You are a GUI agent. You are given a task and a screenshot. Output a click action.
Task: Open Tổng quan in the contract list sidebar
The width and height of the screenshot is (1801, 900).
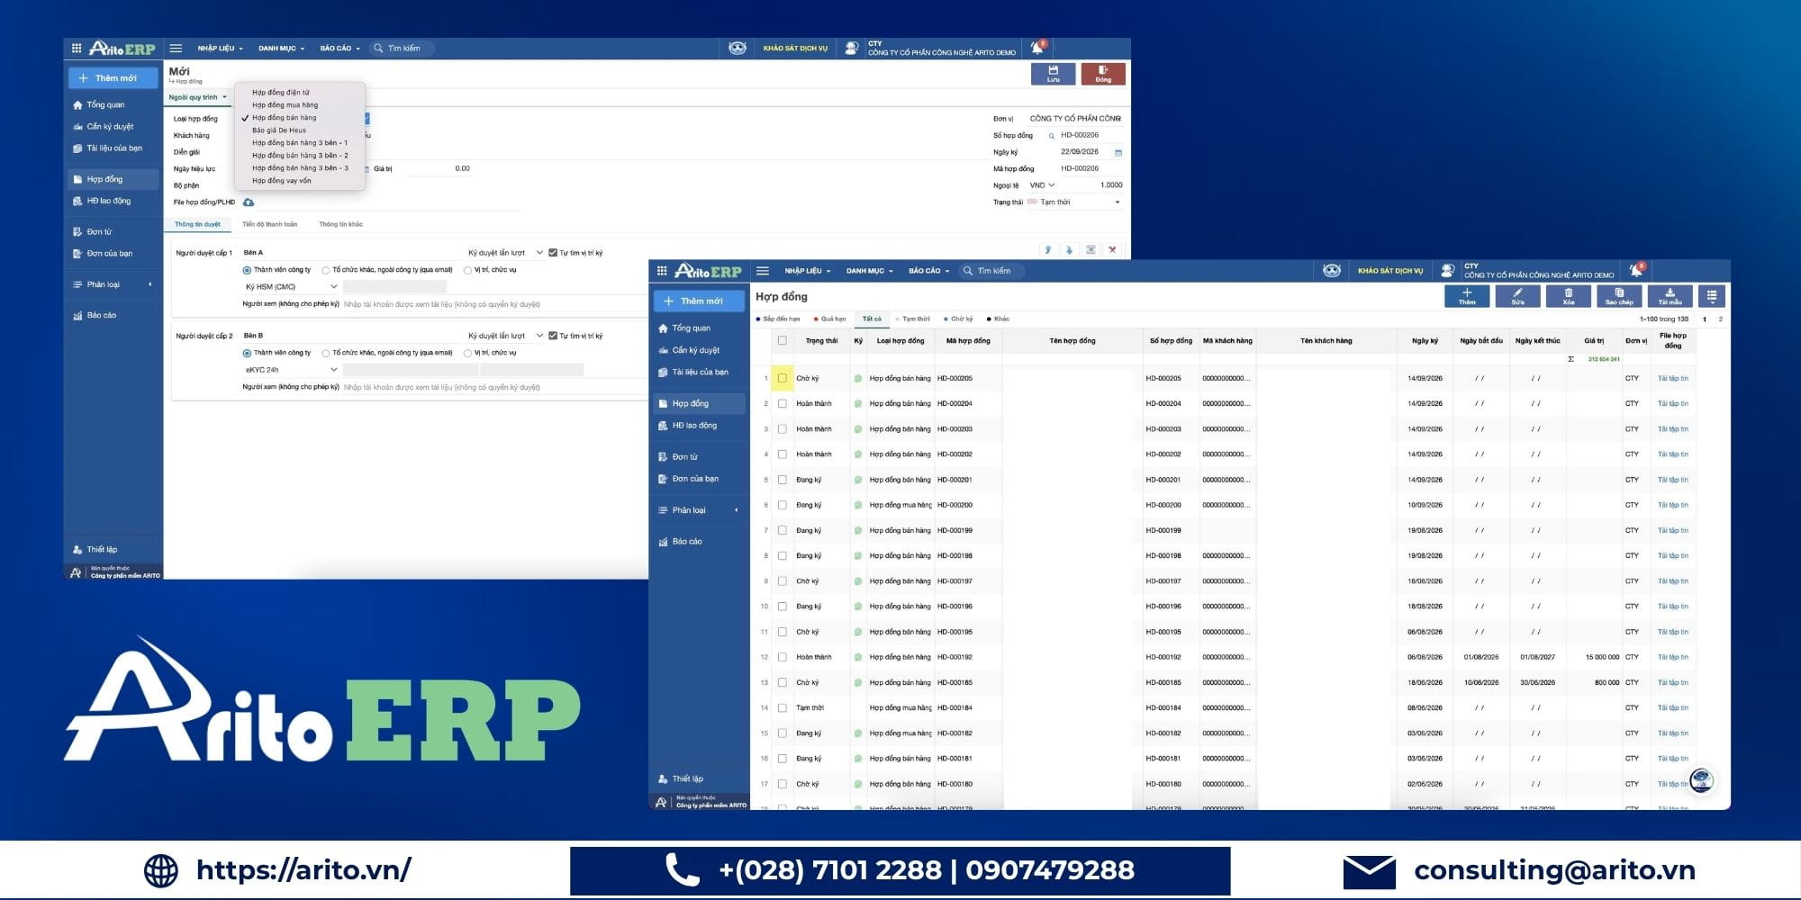691,328
